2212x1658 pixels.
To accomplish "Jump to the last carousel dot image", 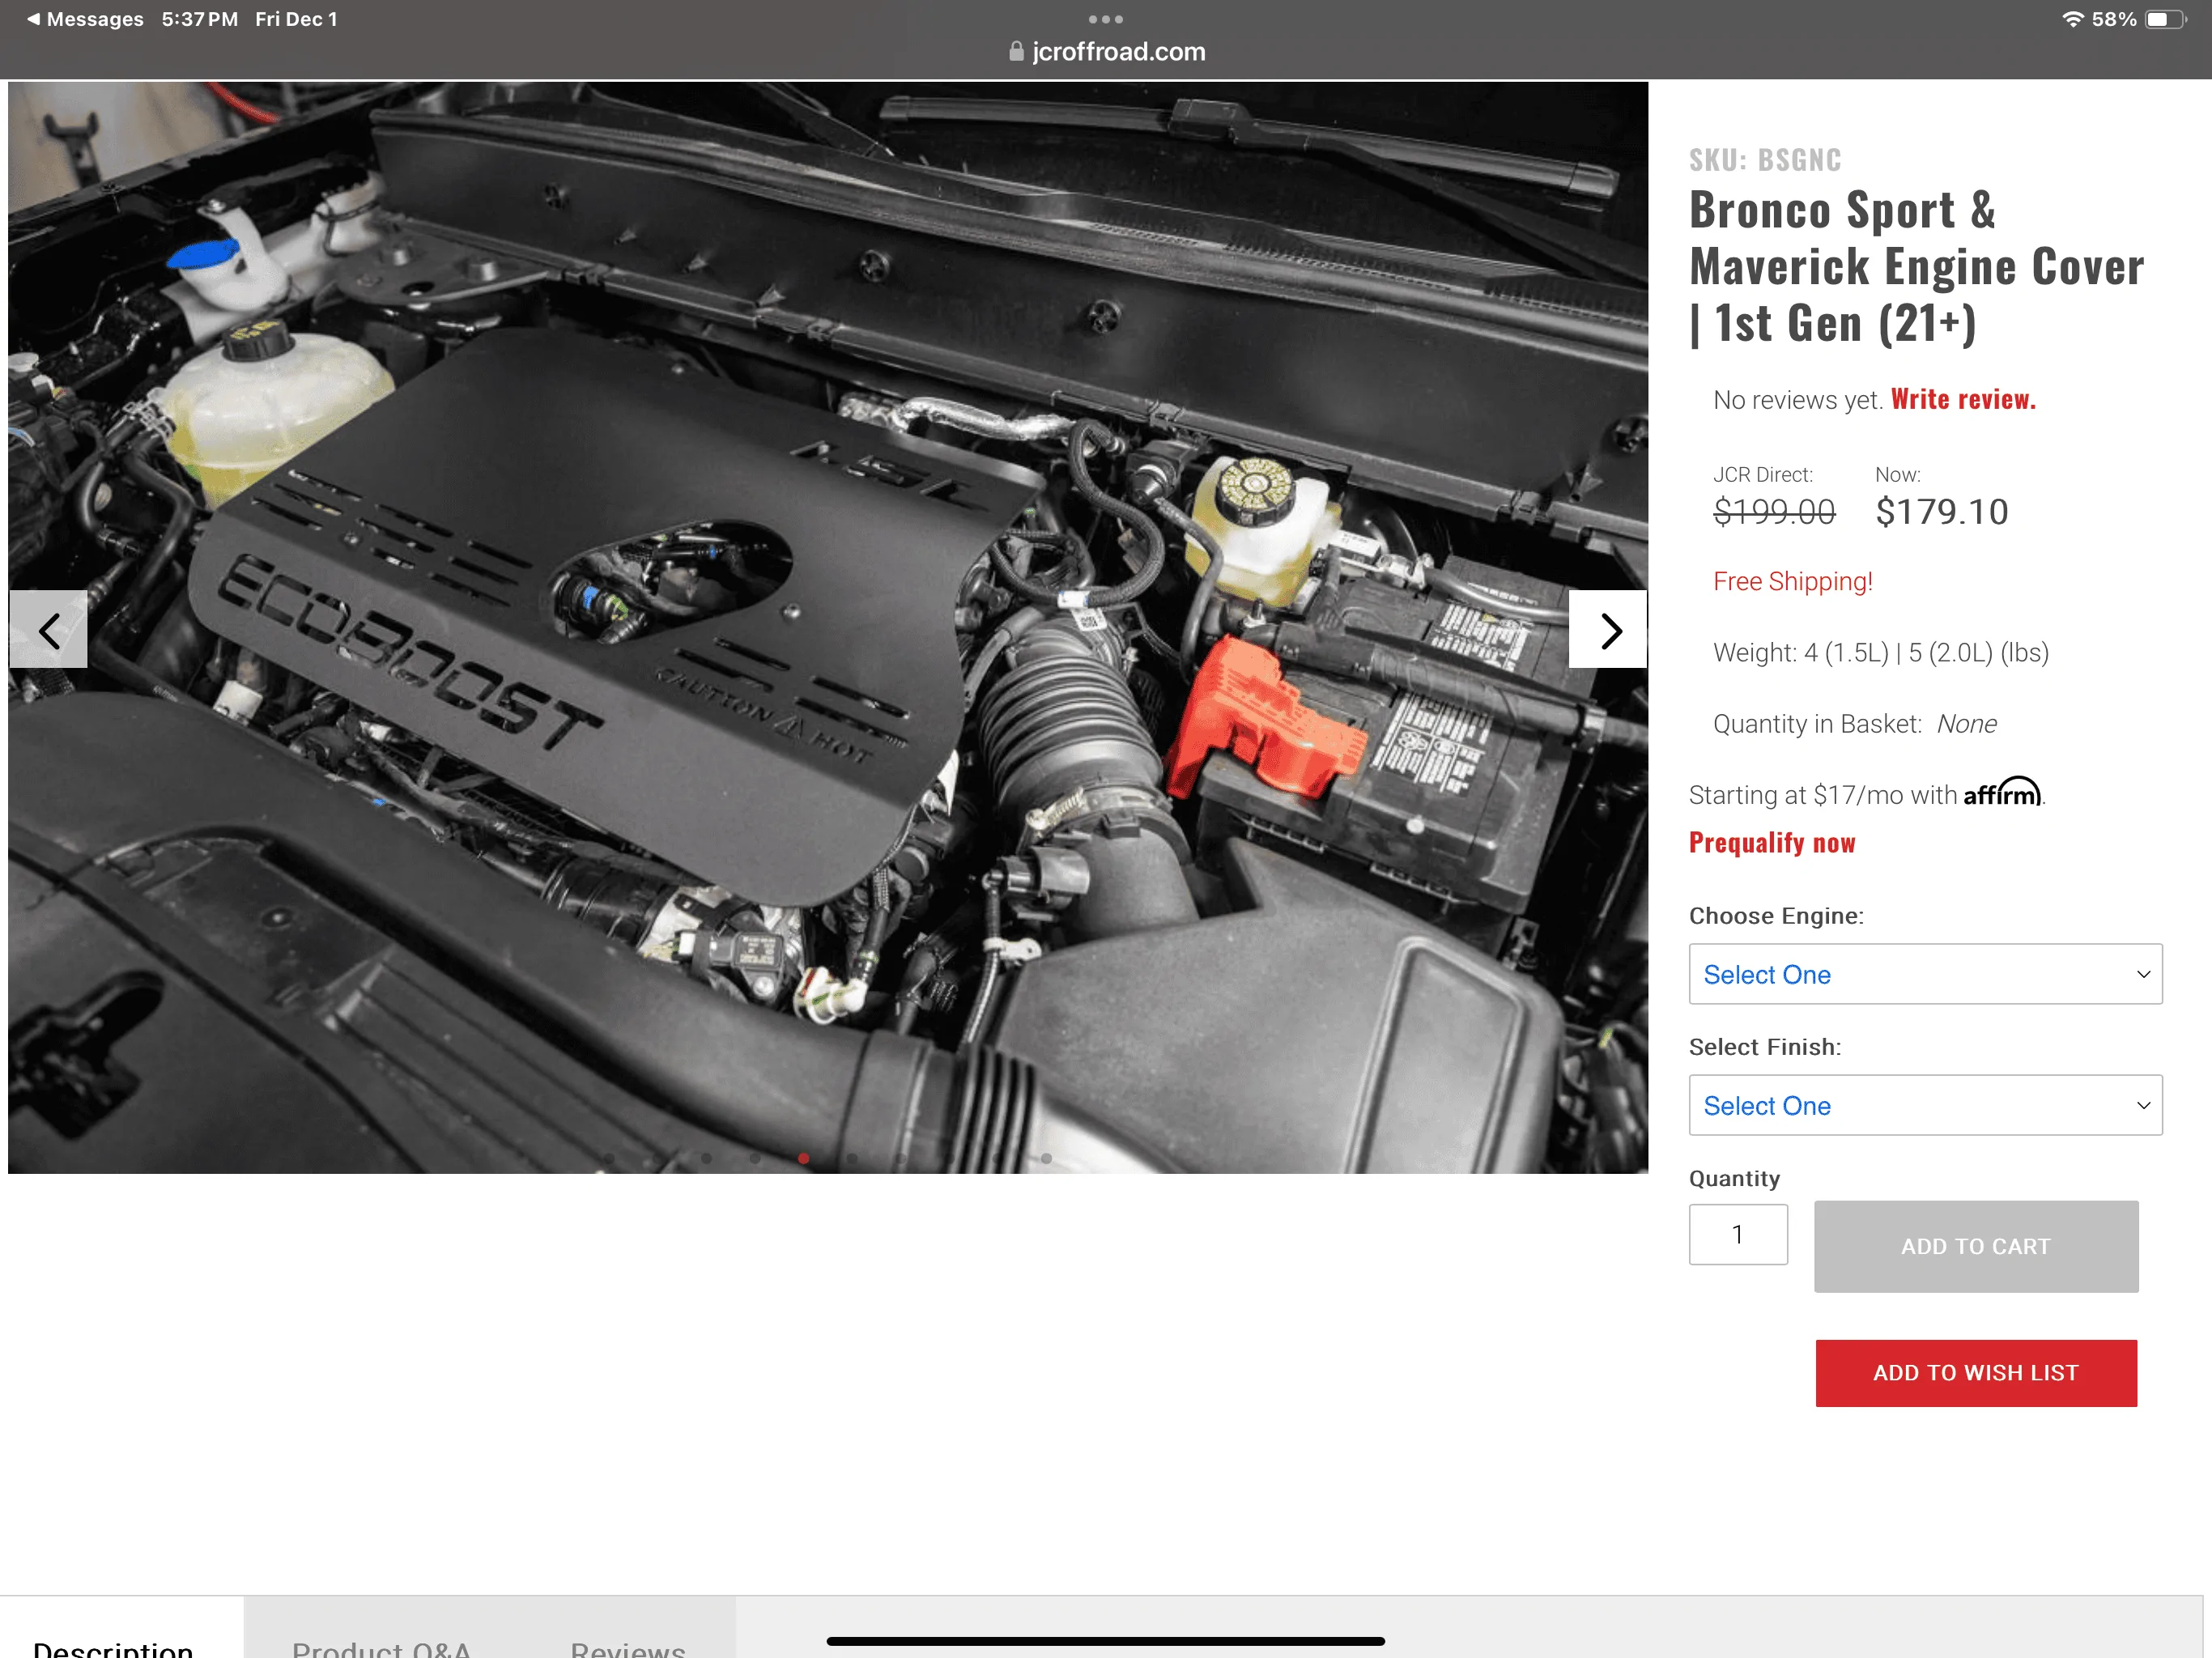I will (x=1046, y=1158).
